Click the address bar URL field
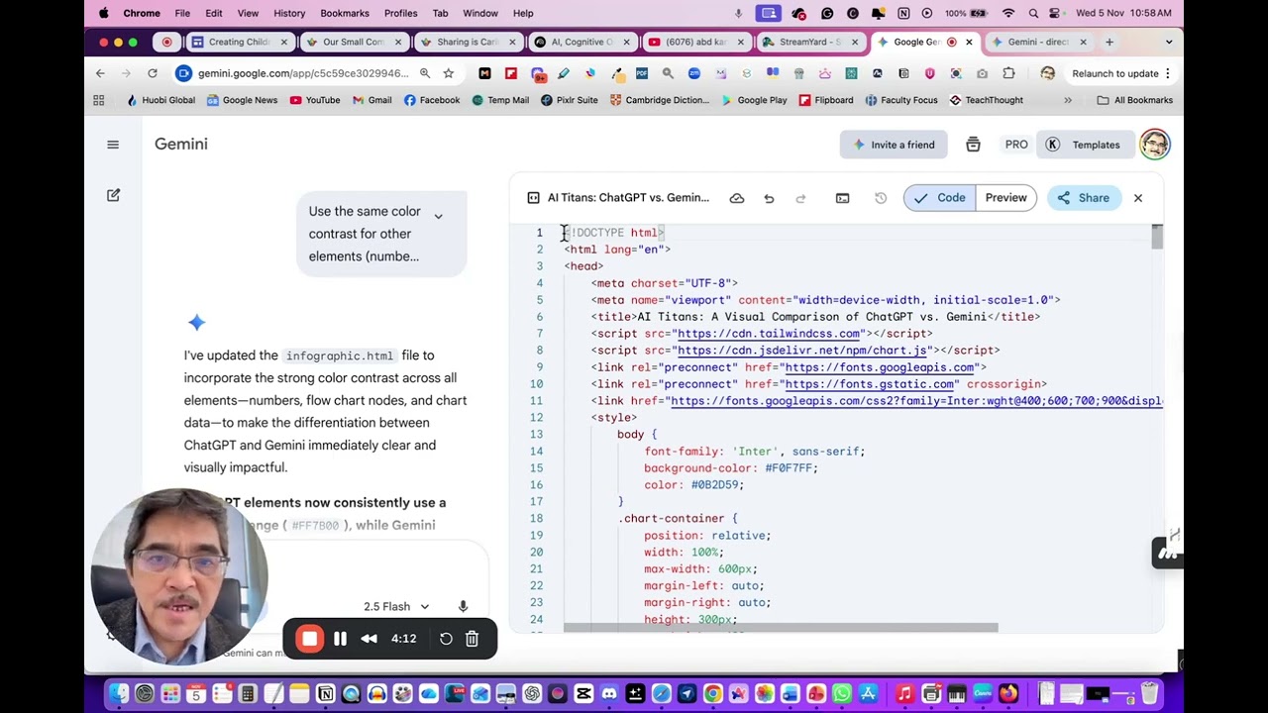The width and height of the screenshot is (1268, 713). pos(303,73)
